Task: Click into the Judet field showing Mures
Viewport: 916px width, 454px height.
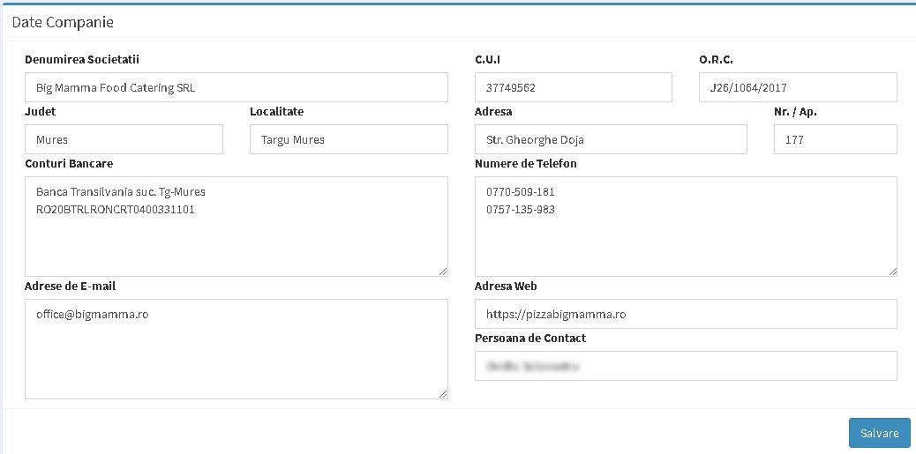Action: (124, 139)
